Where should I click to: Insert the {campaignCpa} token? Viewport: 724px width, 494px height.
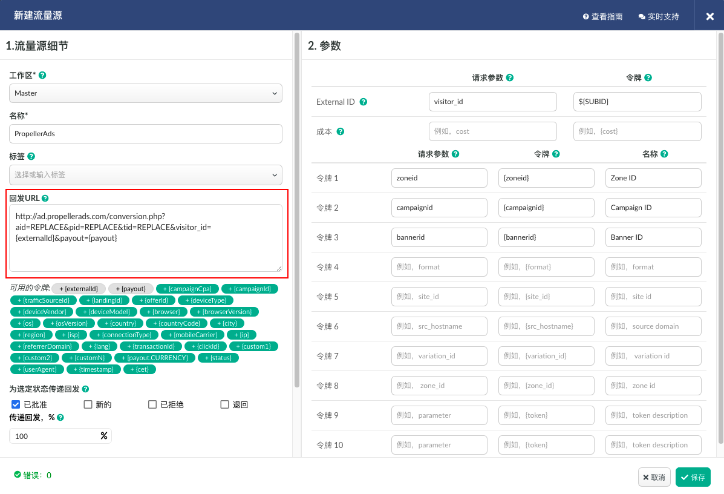coord(188,289)
